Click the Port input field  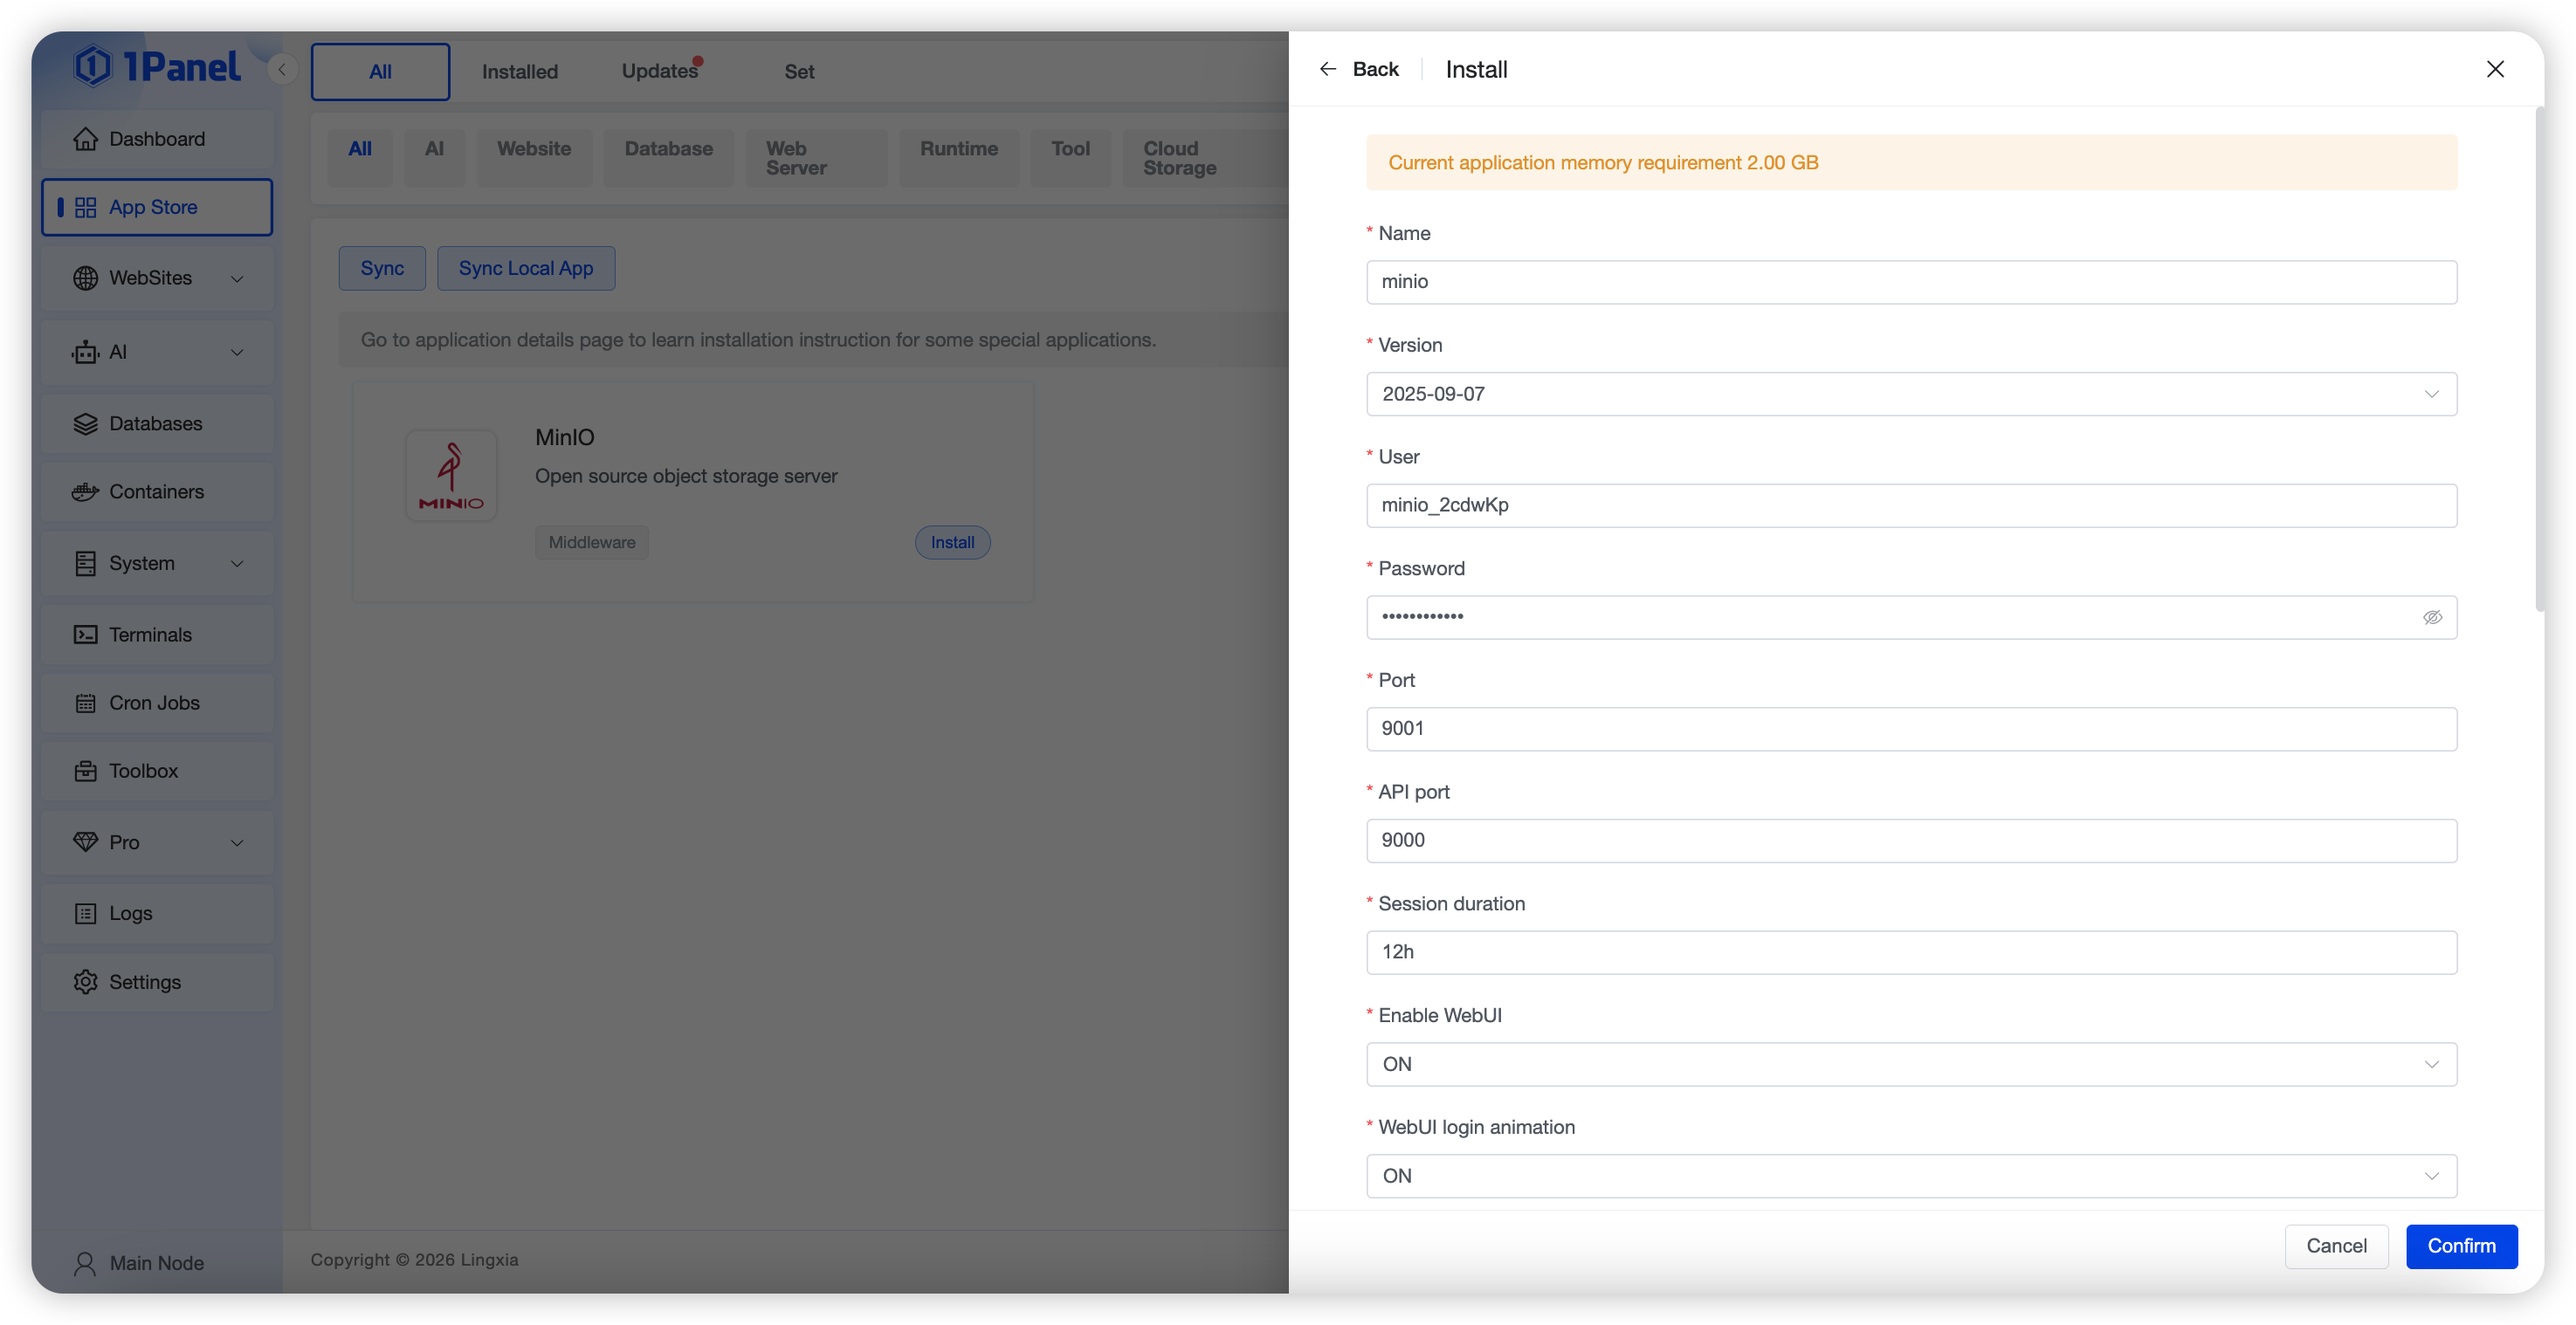[1911, 729]
